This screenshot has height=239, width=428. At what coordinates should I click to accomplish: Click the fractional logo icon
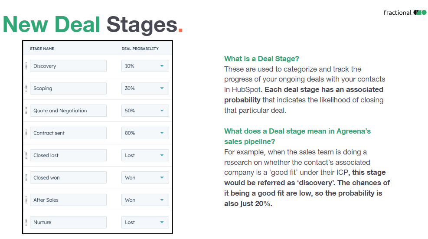420,12
